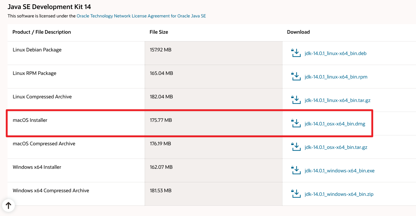
Task: Download jdk-14.0.1_osx-x64_bin.tar.gz
Action: pos(336,147)
